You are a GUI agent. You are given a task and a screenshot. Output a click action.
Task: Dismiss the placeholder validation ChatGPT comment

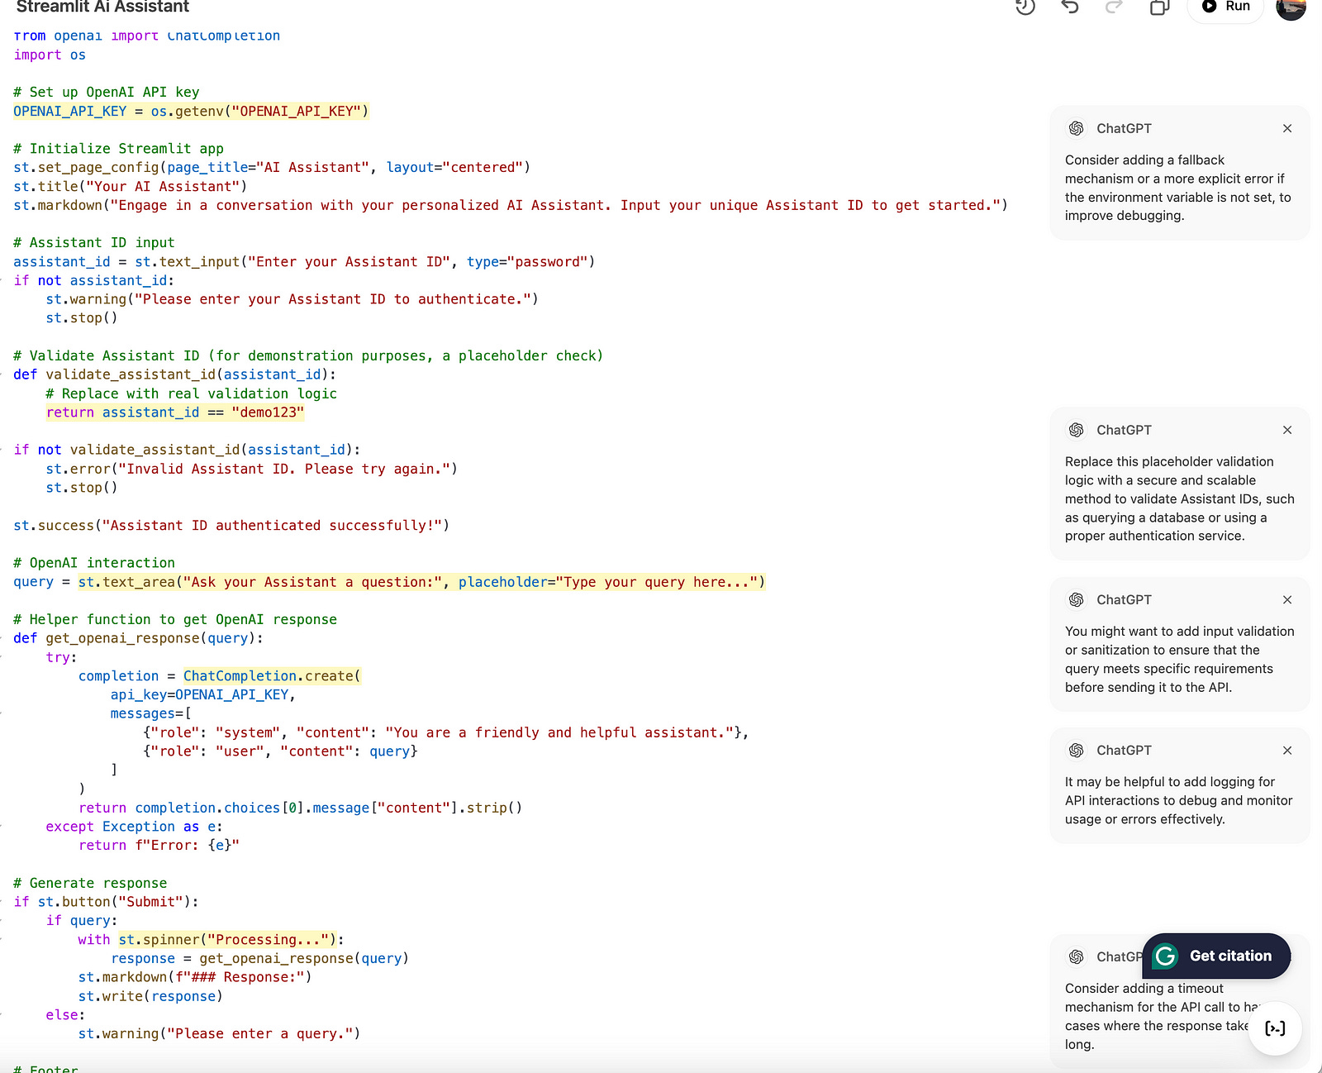click(x=1287, y=430)
